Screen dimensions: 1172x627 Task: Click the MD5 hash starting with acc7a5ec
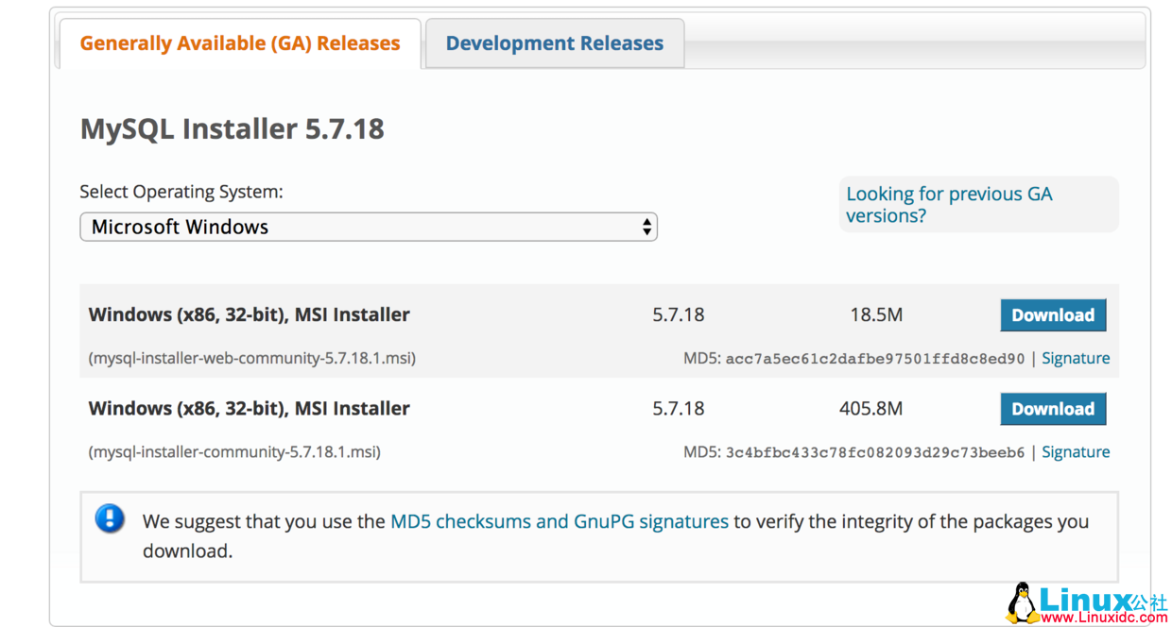pyautogui.click(x=874, y=359)
